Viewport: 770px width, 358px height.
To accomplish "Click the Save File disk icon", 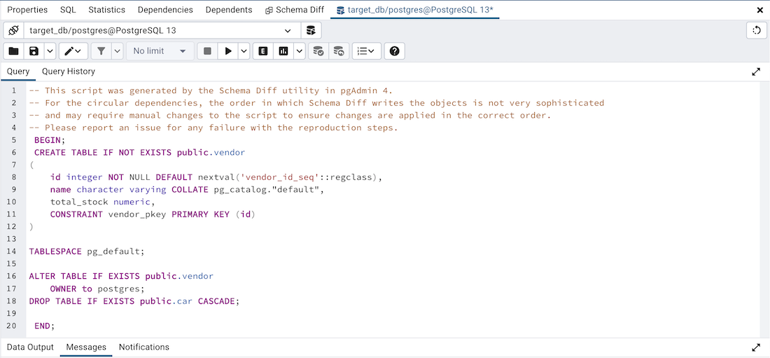I will pyautogui.click(x=33, y=51).
